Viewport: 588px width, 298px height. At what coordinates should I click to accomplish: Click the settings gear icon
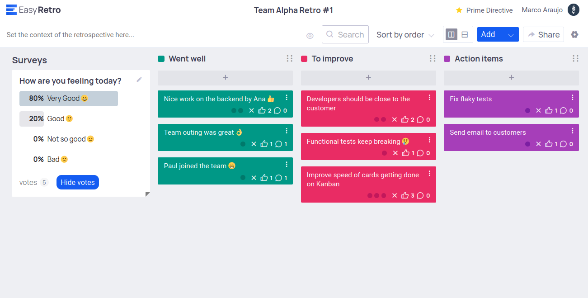[x=574, y=34]
